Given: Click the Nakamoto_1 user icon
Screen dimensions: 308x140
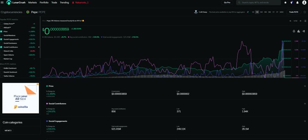Looking at the screenshot, I should tap(73, 2).
